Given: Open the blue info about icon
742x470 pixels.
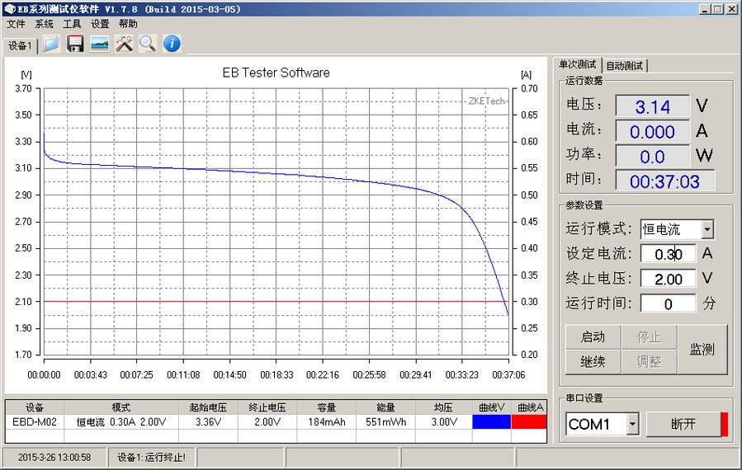Looking at the screenshot, I should click(172, 44).
